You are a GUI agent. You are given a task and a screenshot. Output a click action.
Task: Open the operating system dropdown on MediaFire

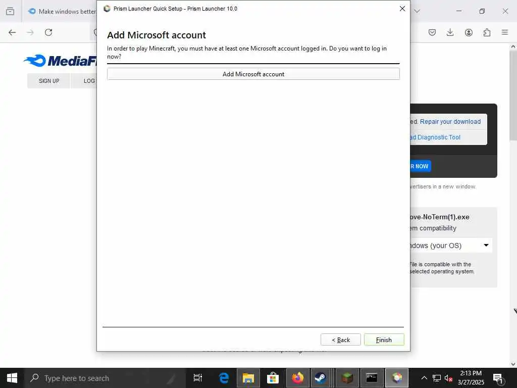[x=451, y=246]
